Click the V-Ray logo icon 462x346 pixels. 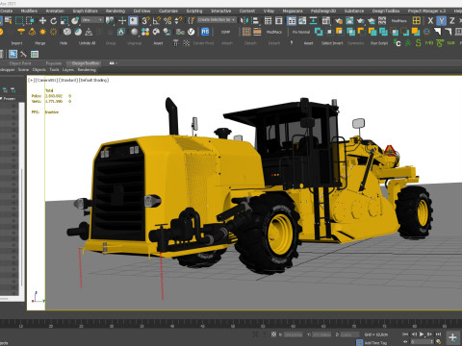click(191, 32)
